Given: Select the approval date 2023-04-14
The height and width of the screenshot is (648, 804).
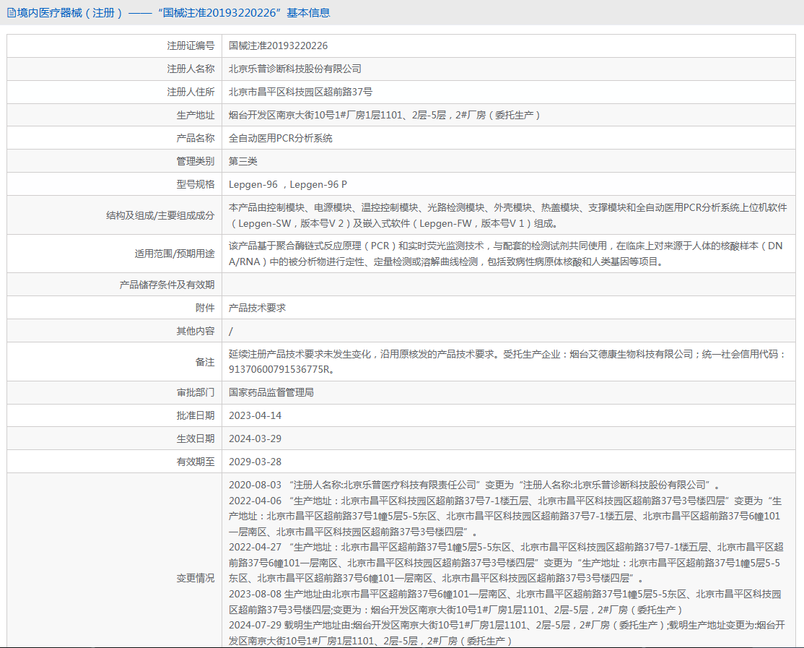Looking at the screenshot, I should (x=255, y=415).
